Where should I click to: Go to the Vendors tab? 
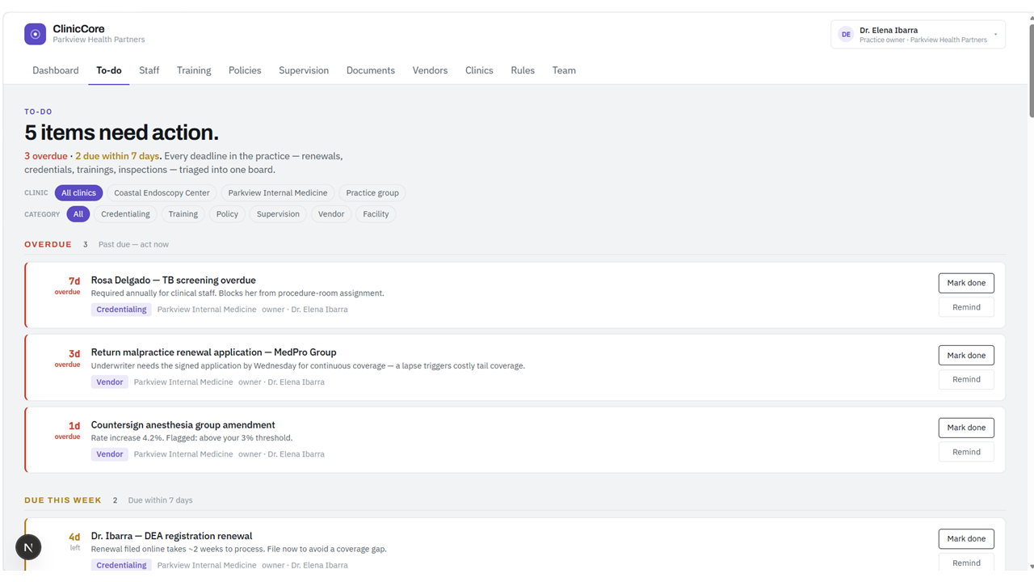[430, 70]
